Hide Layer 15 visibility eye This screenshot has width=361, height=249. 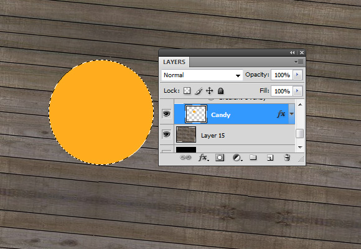[x=167, y=134]
